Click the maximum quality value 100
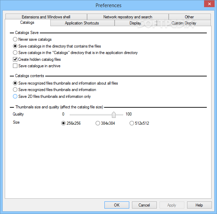 click(129, 114)
